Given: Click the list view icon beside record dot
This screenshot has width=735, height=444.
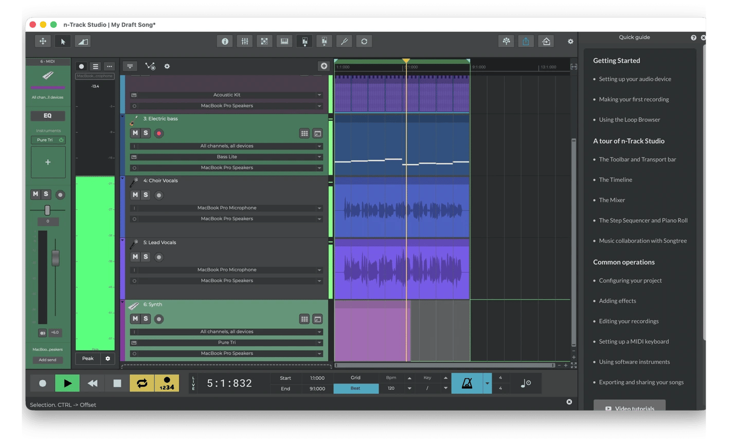Looking at the screenshot, I should pos(96,66).
